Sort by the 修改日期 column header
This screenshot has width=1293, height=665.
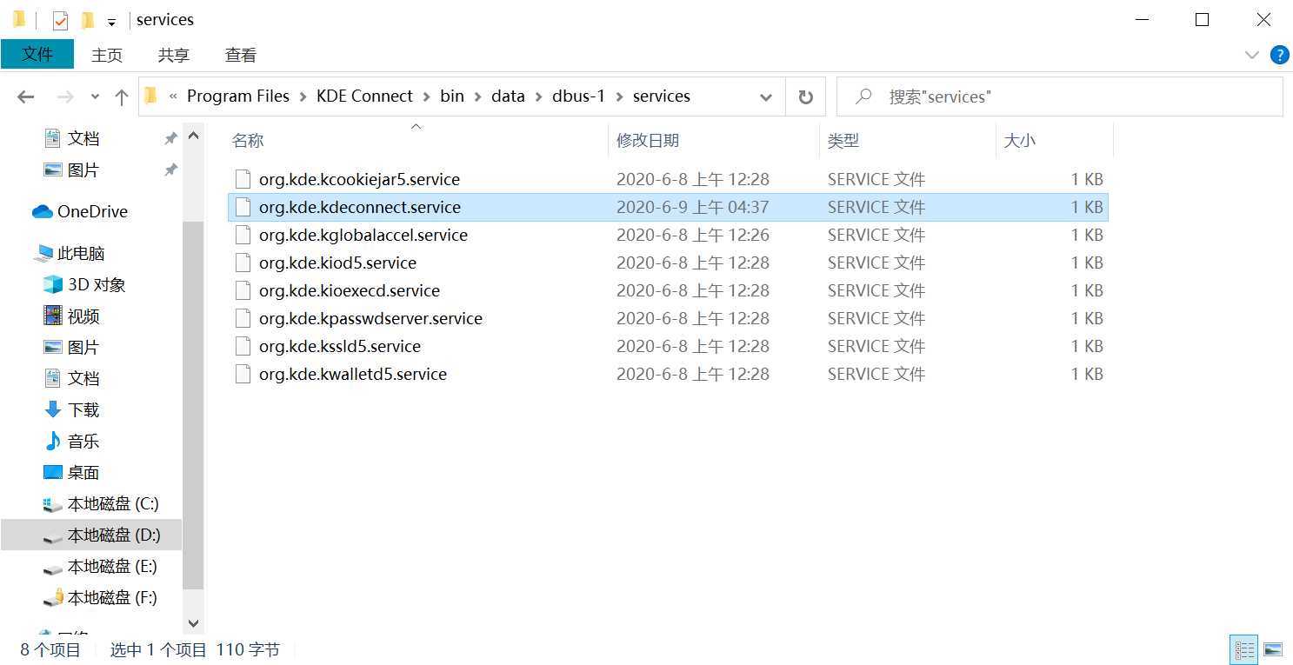pos(714,140)
